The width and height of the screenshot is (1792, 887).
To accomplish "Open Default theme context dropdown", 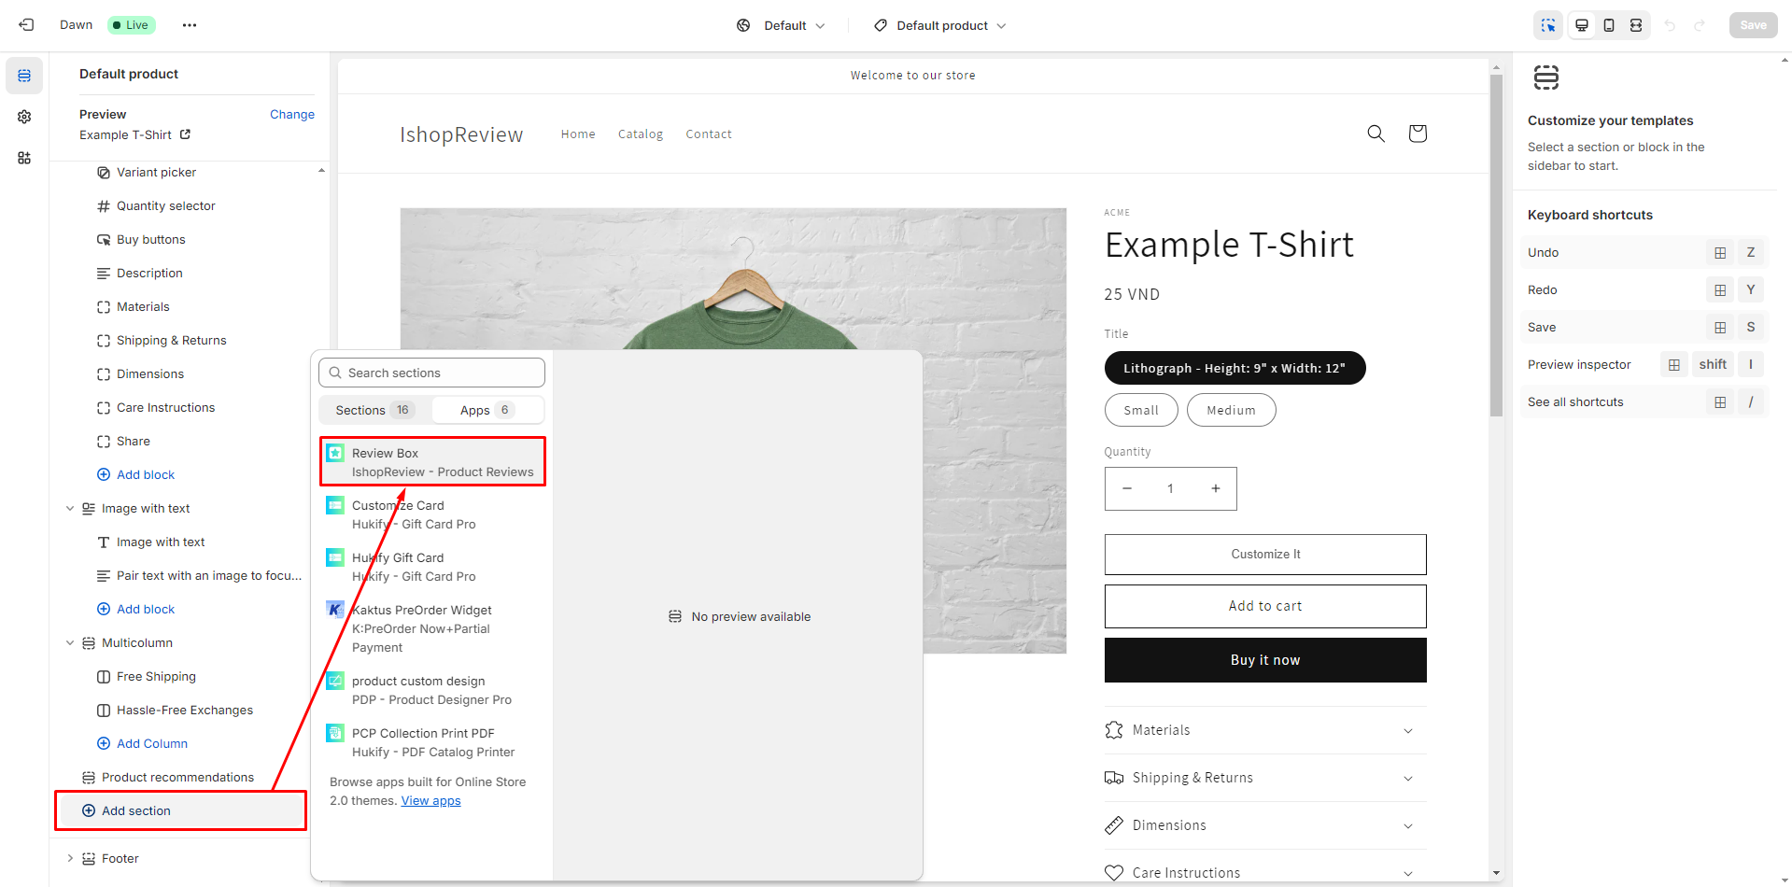I will (x=781, y=25).
